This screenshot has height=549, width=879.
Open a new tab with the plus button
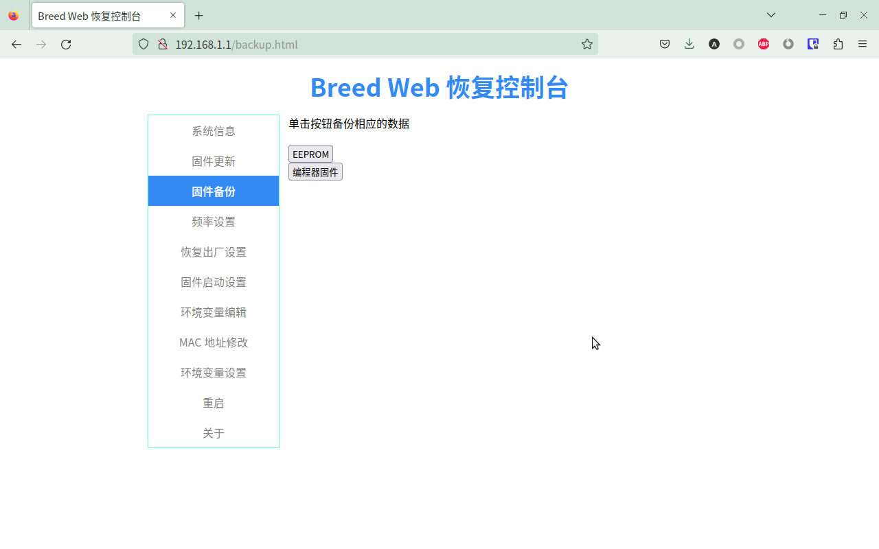[x=199, y=15]
